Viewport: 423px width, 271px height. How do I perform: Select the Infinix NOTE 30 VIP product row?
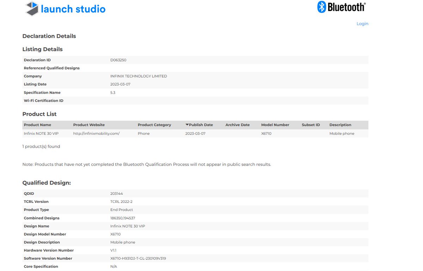(41, 133)
